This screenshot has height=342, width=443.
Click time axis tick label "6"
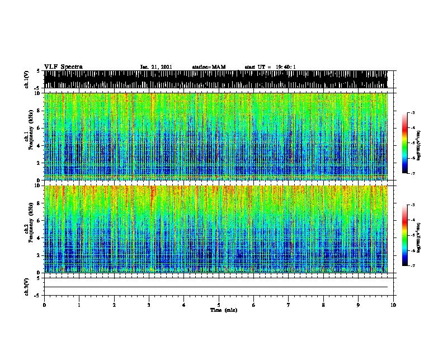click(x=253, y=305)
